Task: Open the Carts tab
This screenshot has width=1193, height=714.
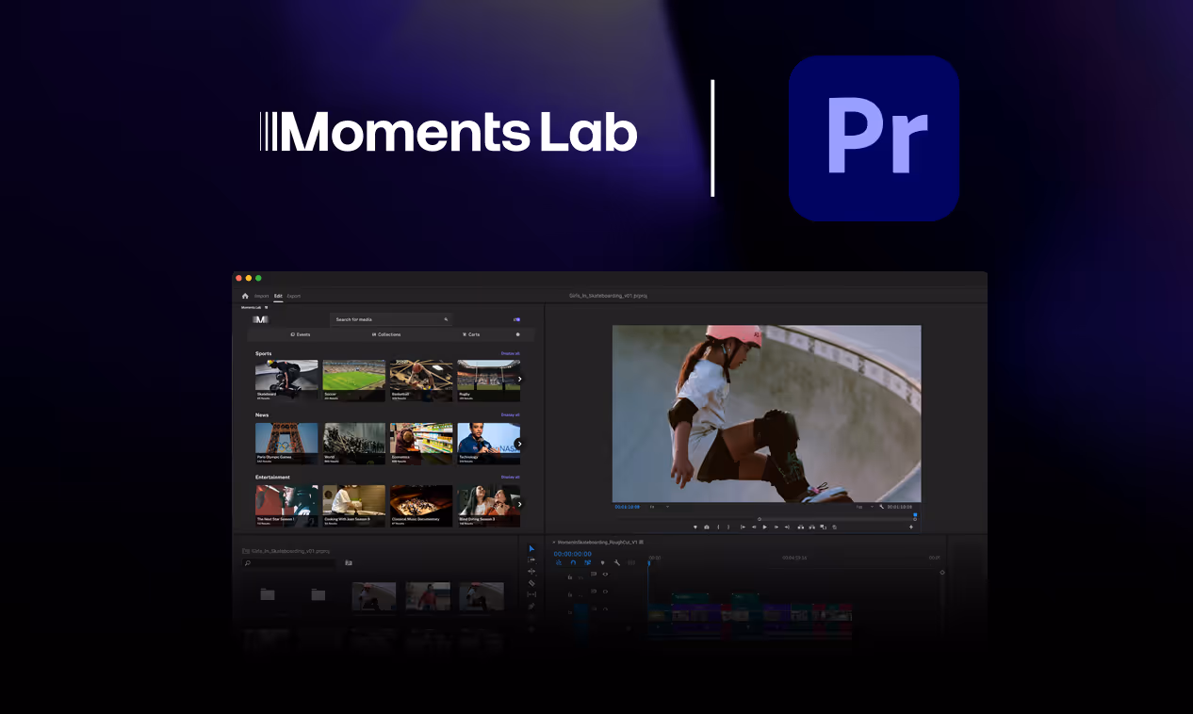Action: 471,334
